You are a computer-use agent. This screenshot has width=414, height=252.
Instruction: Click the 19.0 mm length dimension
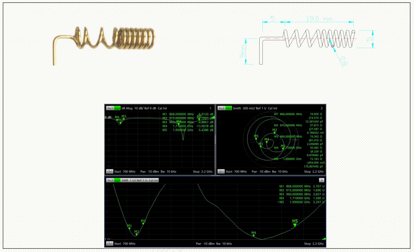coord(319,19)
